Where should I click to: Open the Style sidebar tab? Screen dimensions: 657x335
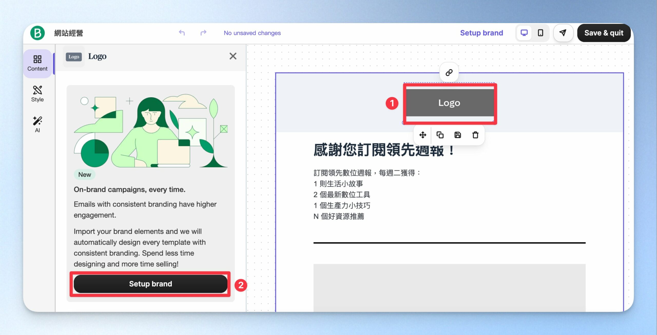pyautogui.click(x=37, y=94)
